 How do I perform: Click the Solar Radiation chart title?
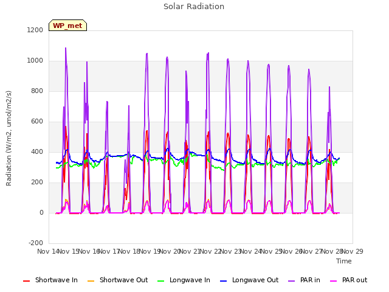coord(194,7)
